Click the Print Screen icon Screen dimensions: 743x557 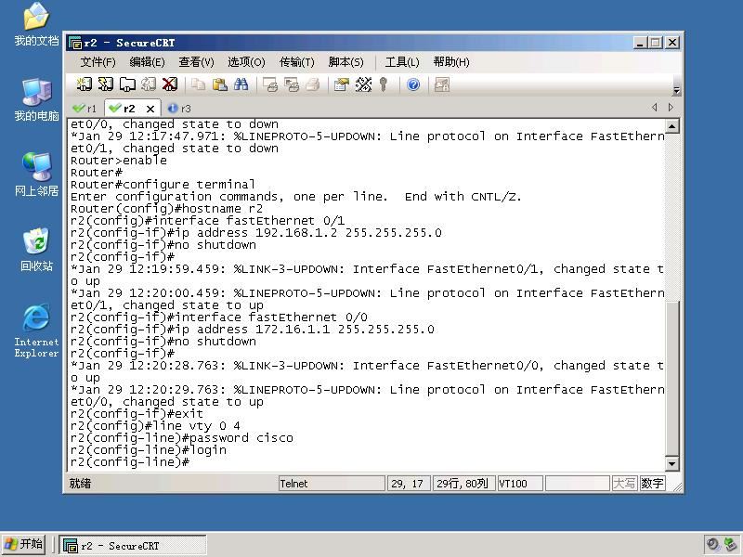coord(270,84)
